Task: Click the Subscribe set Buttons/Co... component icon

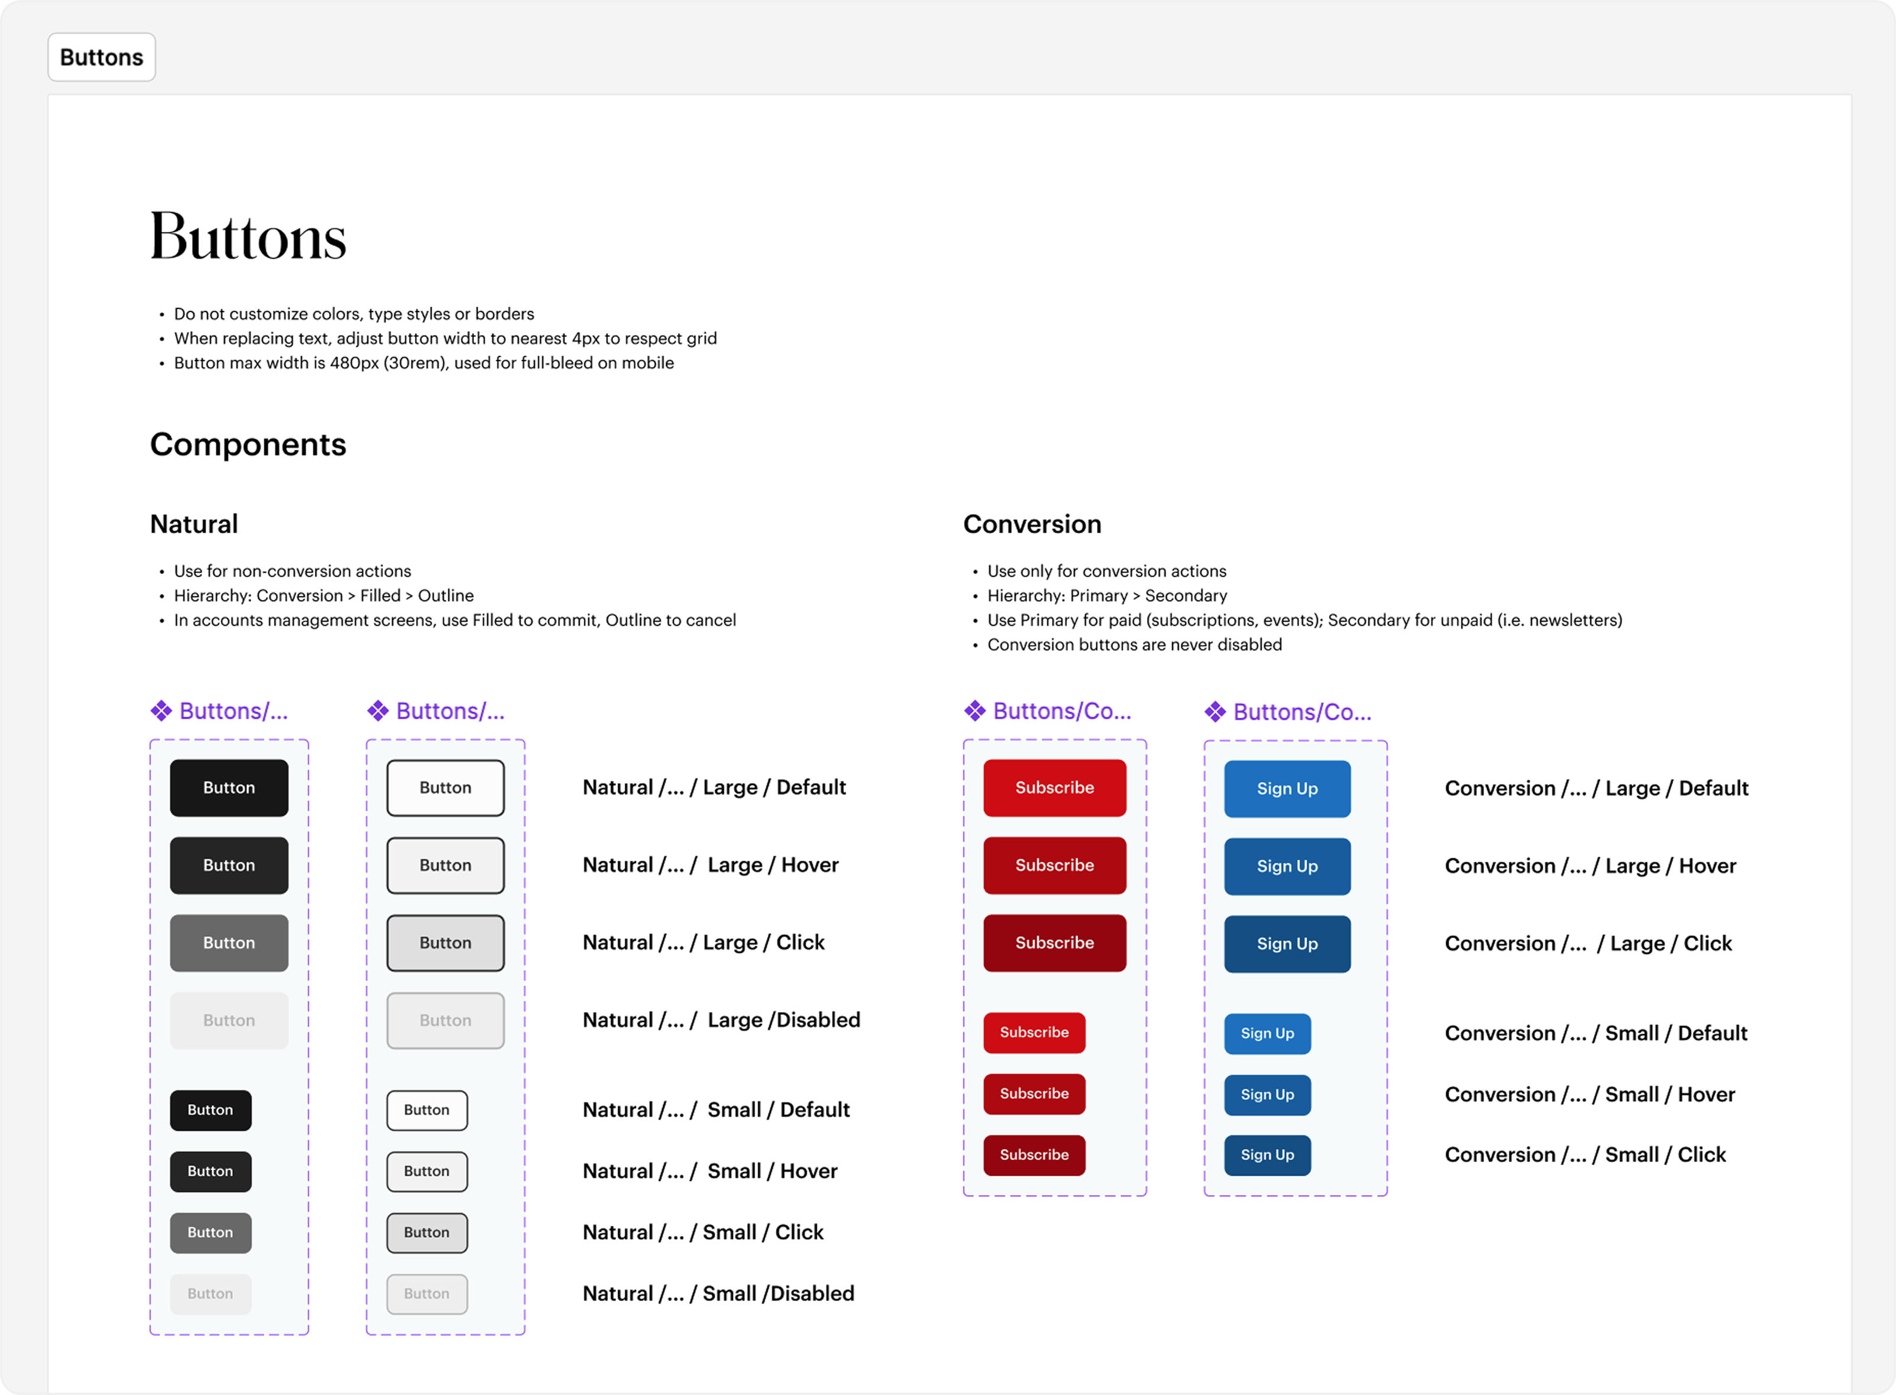Action: click(x=975, y=711)
